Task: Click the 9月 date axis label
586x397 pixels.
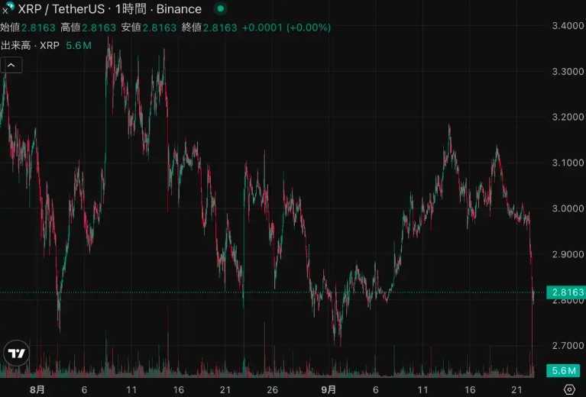Action: pos(329,390)
